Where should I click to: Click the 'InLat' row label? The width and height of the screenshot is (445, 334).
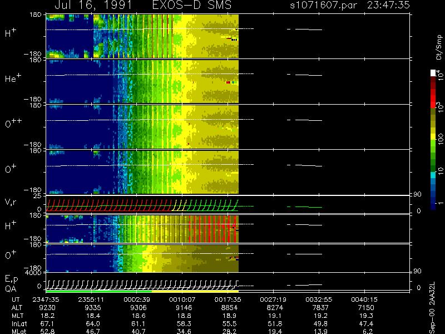(x=19, y=323)
